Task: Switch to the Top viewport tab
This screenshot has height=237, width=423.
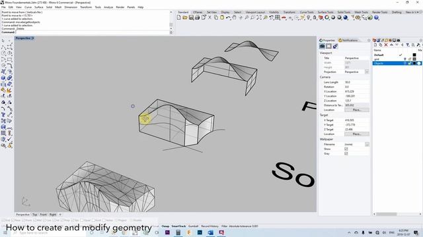Action: (35, 215)
